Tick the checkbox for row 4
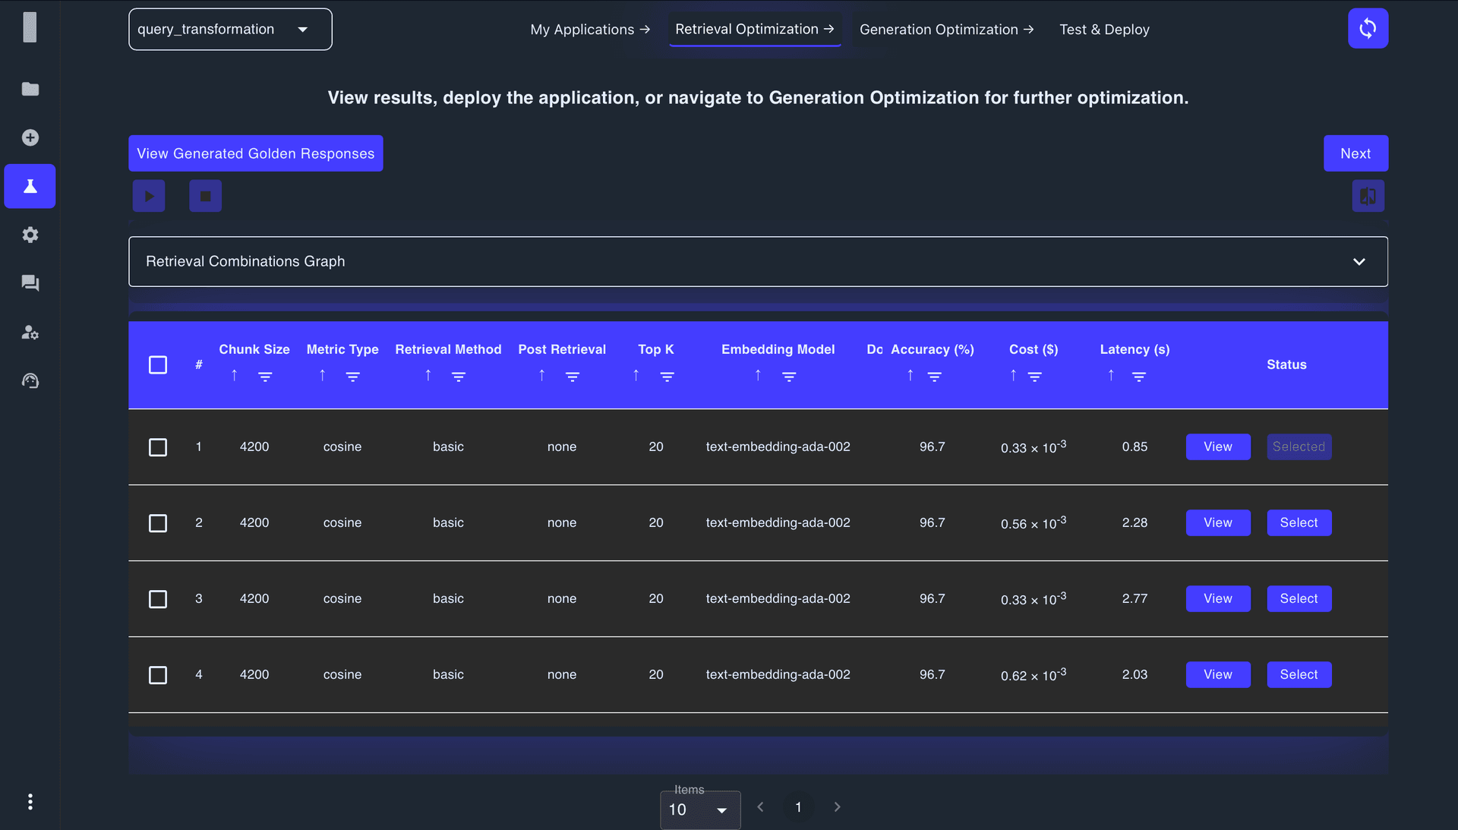The width and height of the screenshot is (1458, 830). pos(158,675)
